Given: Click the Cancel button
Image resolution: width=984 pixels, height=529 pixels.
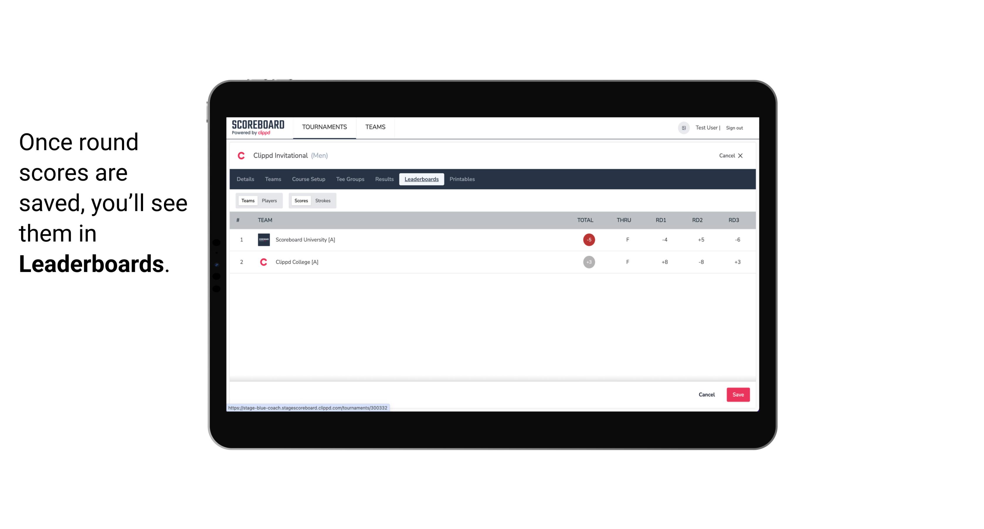Looking at the screenshot, I should [x=706, y=394].
